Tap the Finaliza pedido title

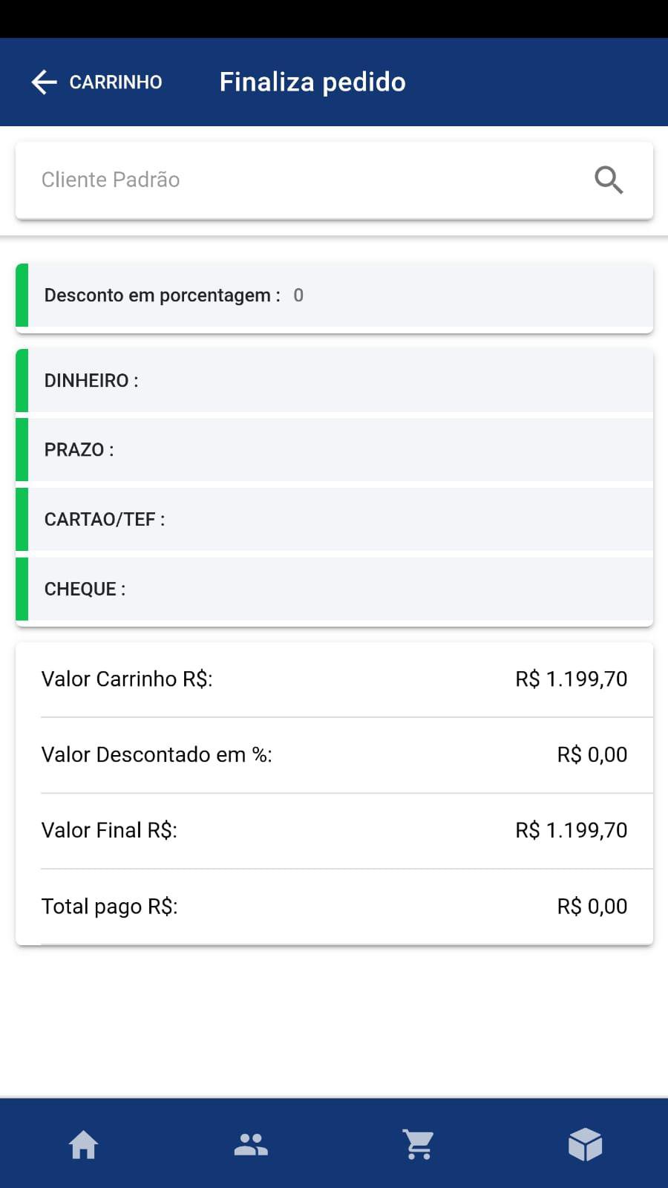(312, 82)
